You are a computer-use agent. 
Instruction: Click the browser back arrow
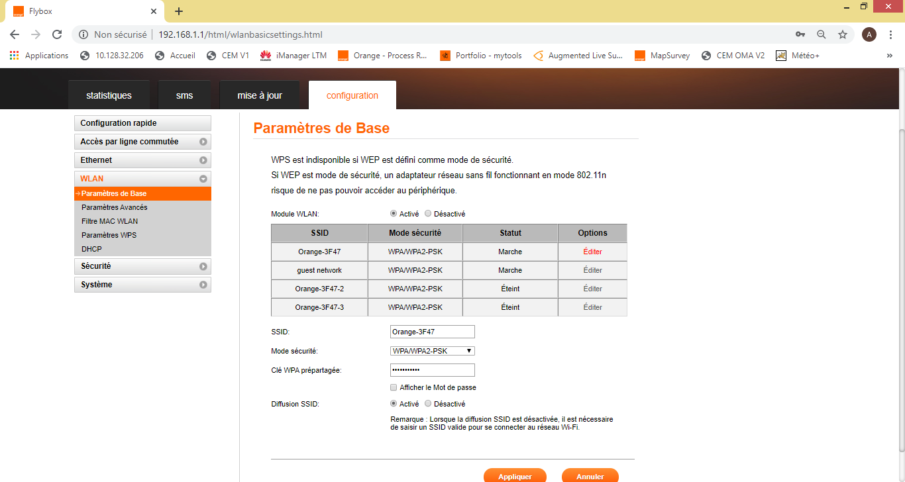[15, 34]
